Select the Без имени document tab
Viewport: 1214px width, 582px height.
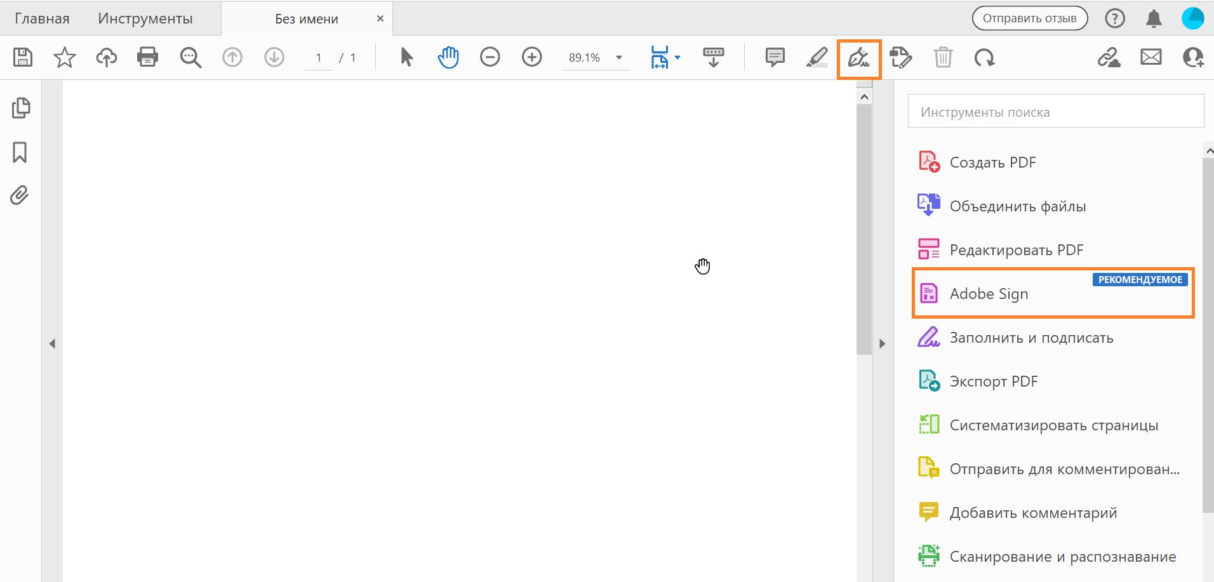(x=307, y=19)
